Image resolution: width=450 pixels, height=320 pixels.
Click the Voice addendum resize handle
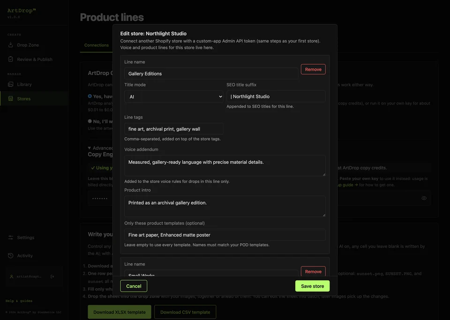tap(324, 174)
